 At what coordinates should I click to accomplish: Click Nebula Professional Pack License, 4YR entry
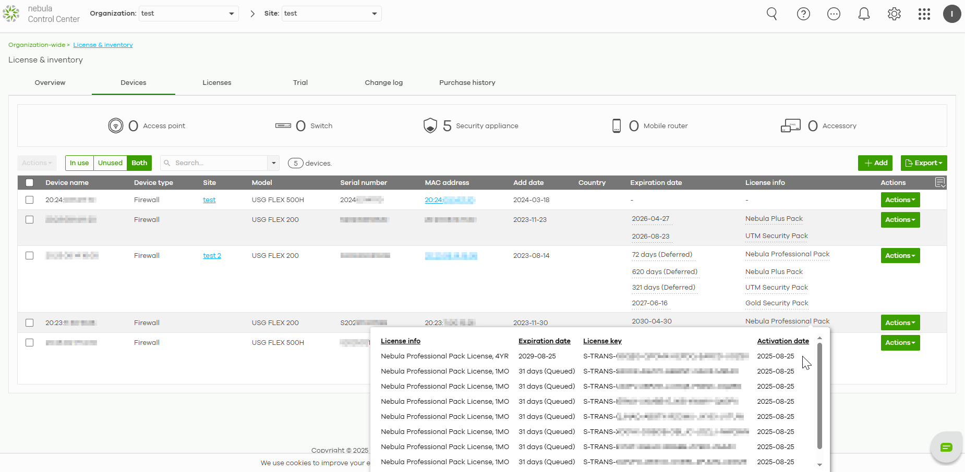point(444,356)
